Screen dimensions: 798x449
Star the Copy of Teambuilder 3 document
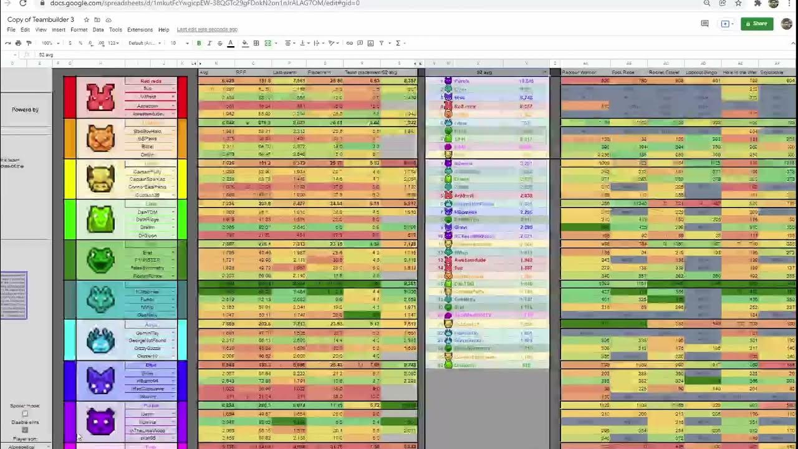pos(87,20)
